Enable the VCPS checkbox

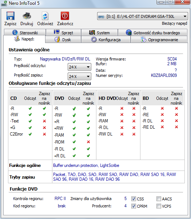pyautogui.click(x=159, y=206)
